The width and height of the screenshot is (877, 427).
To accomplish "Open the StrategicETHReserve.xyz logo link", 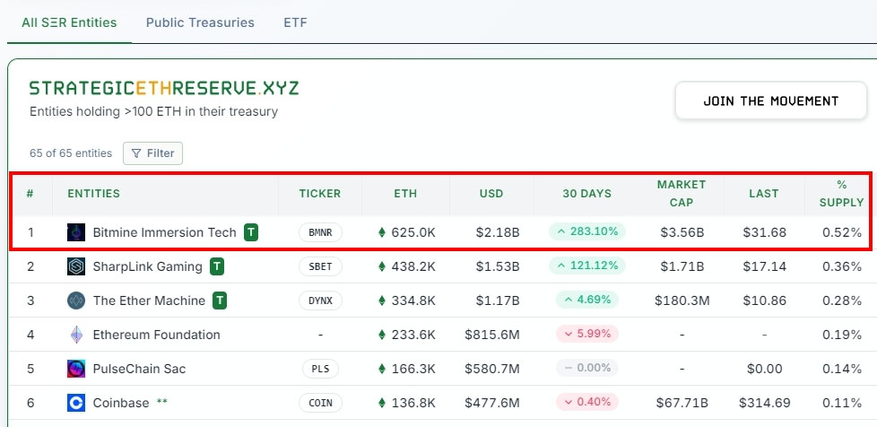I will [164, 89].
